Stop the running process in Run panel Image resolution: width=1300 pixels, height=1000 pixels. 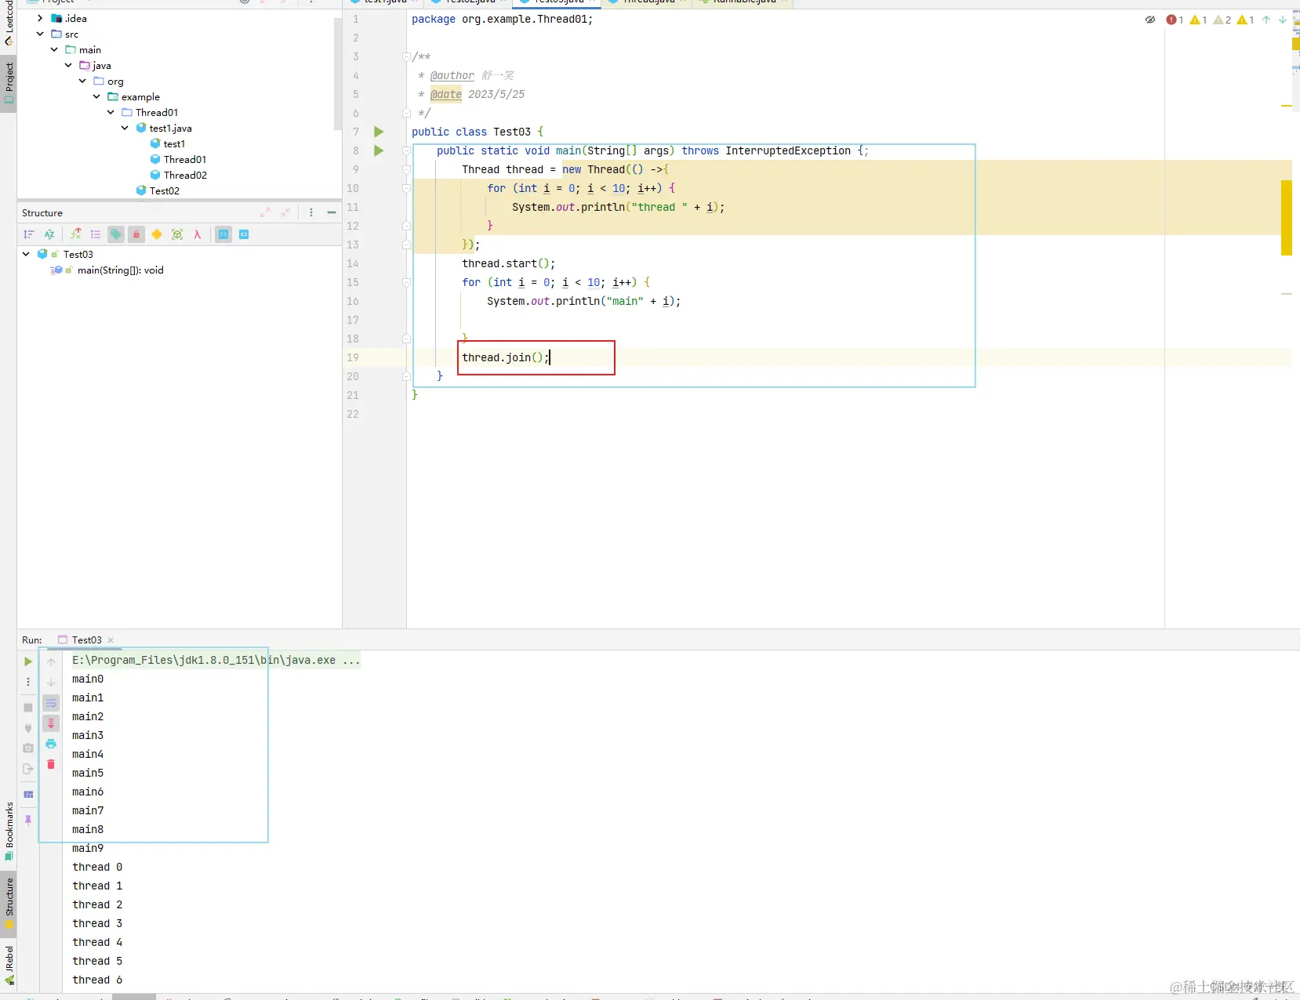tap(28, 708)
